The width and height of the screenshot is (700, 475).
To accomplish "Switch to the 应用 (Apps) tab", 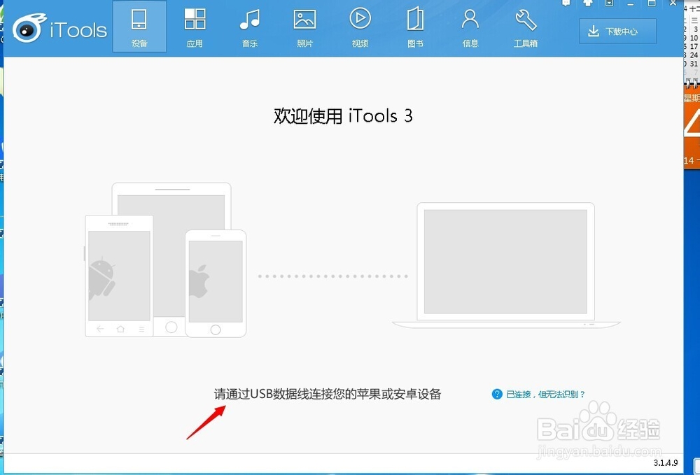I will (195, 27).
